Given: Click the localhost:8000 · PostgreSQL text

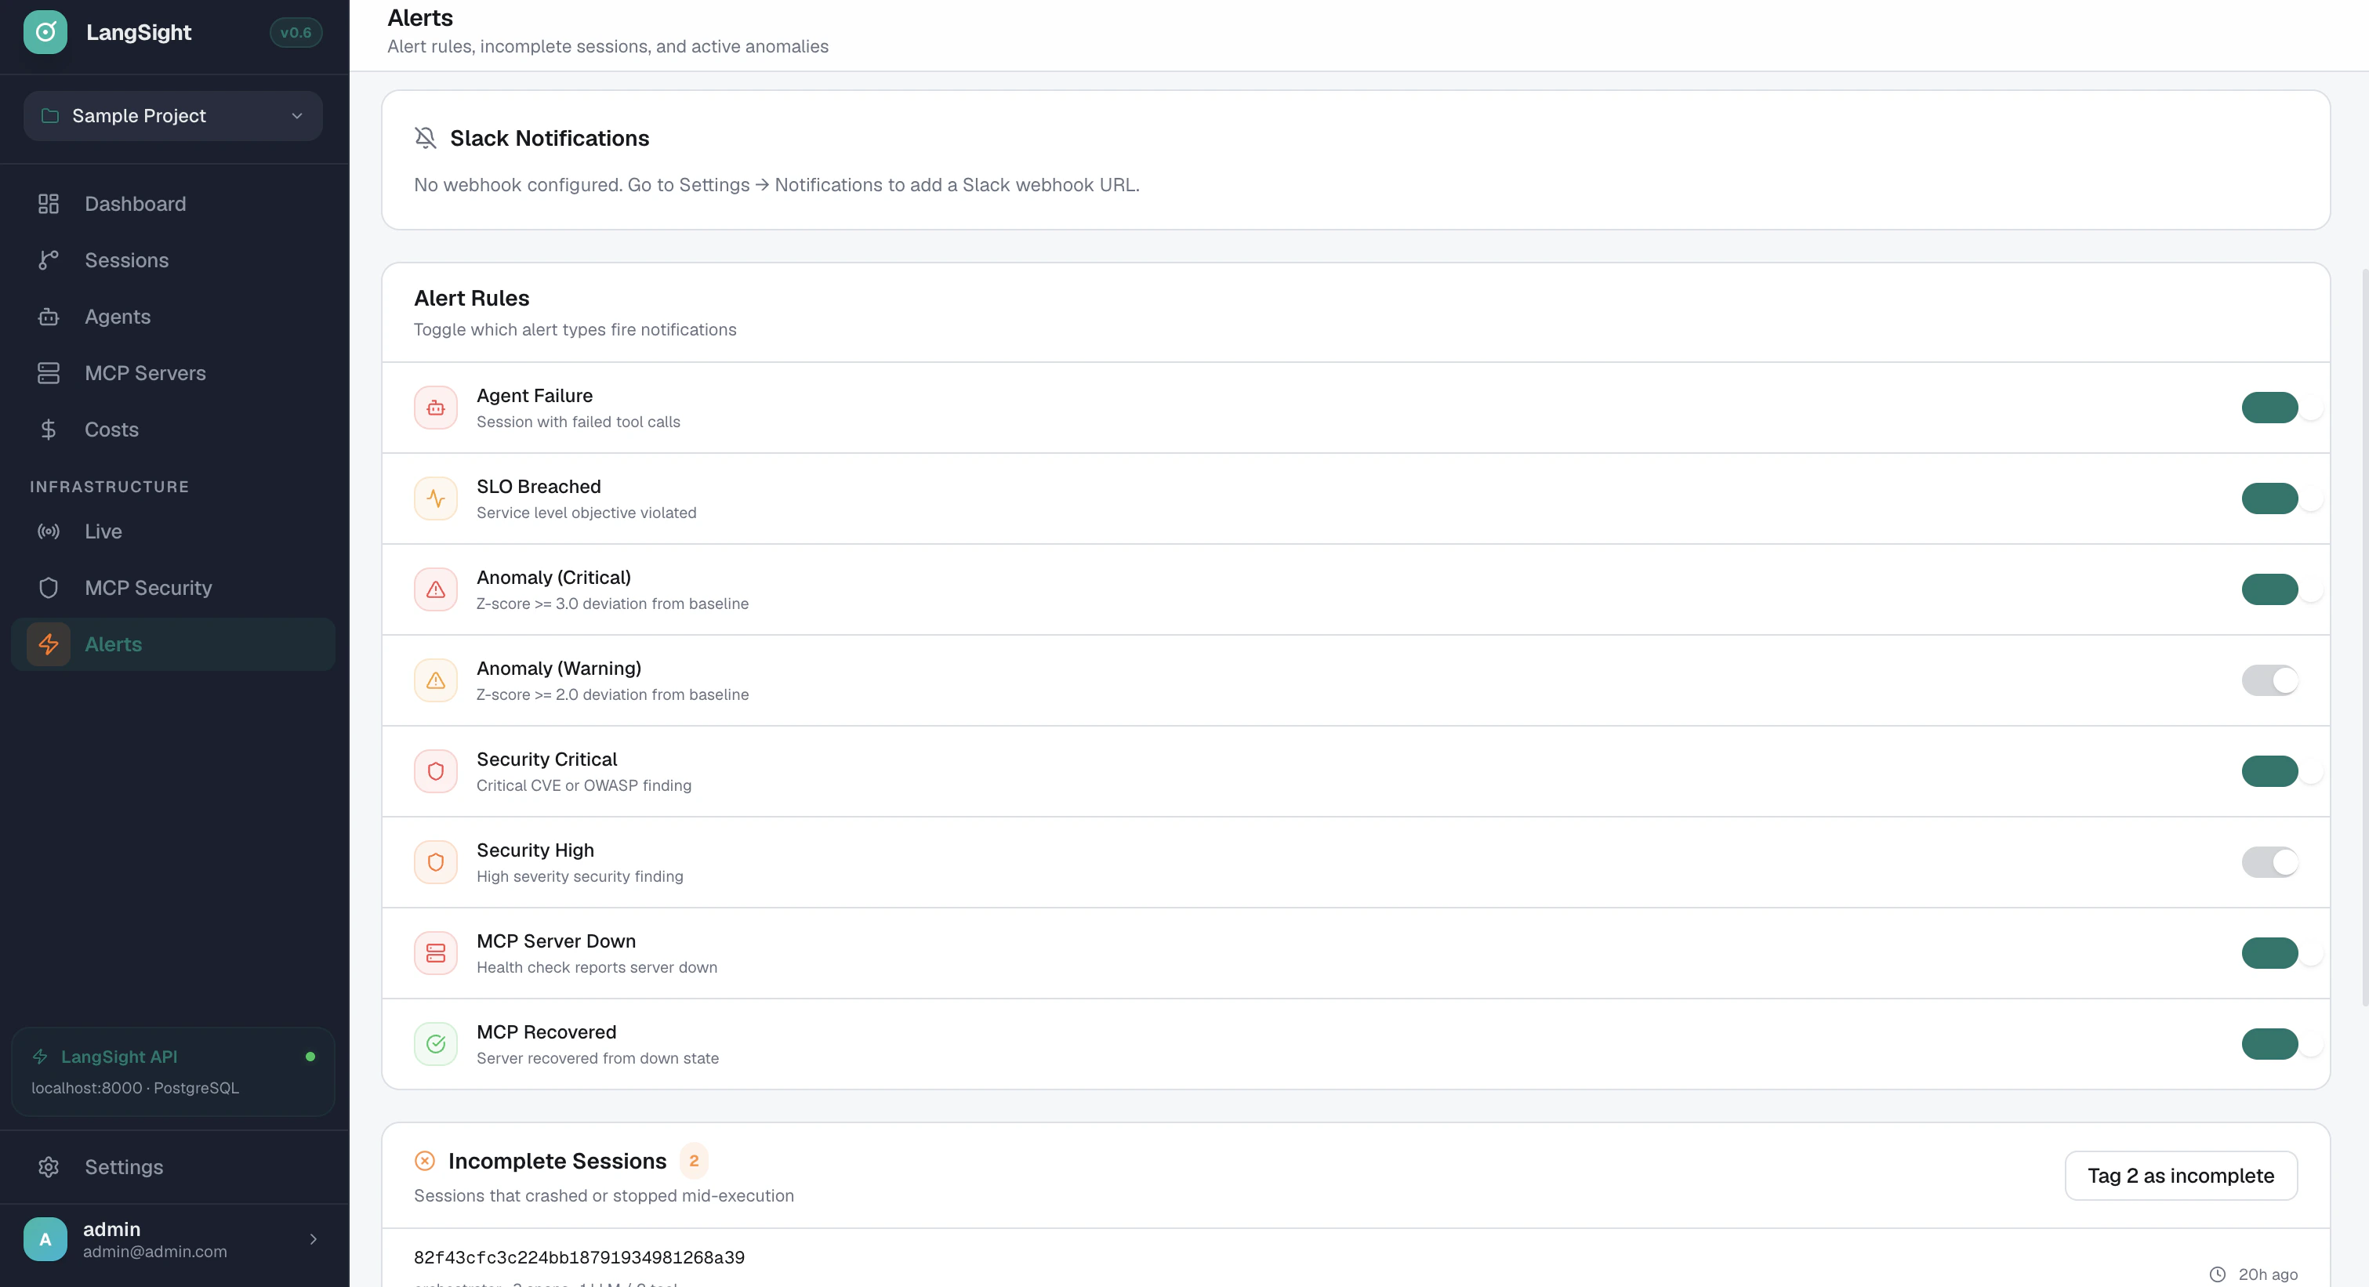Looking at the screenshot, I should (135, 1087).
